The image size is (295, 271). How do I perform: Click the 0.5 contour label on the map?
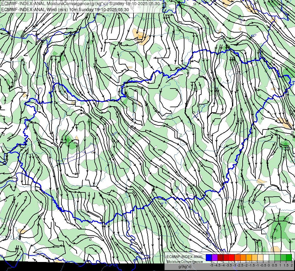273,238
